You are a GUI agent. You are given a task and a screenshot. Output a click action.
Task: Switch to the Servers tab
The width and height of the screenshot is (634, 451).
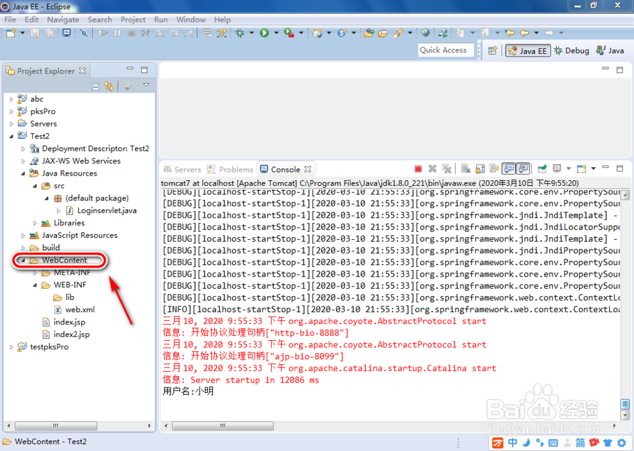tap(183, 169)
